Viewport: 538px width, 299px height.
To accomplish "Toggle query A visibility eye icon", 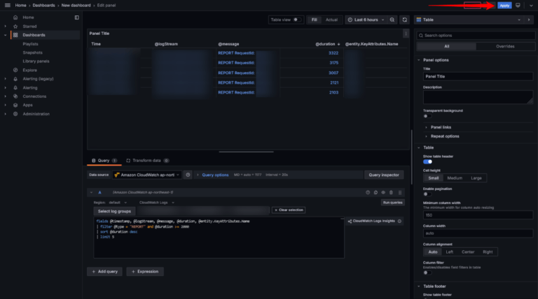I will point(383,193).
